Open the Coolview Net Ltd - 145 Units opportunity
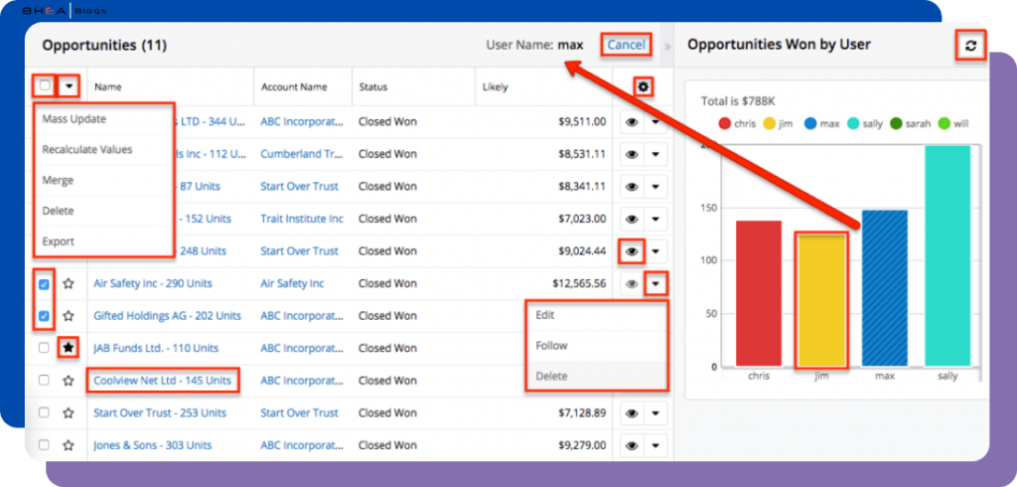Image resolution: width=1017 pixels, height=487 pixels. click(x=162, y=381)
